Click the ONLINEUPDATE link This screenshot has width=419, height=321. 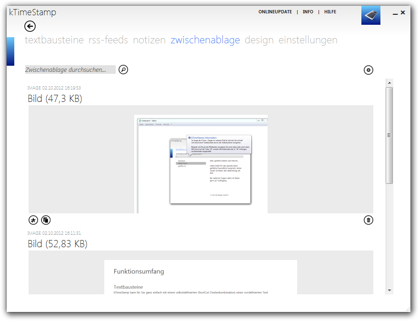(x=275, y=12)
